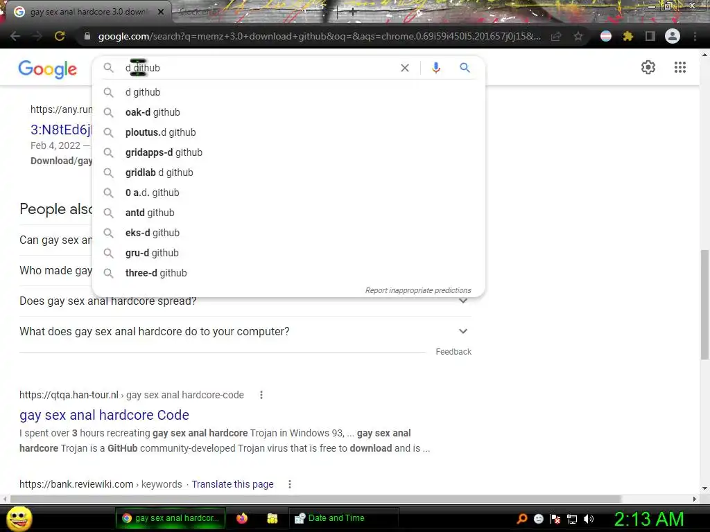Open Google settings gear

(x=648, y=67)
